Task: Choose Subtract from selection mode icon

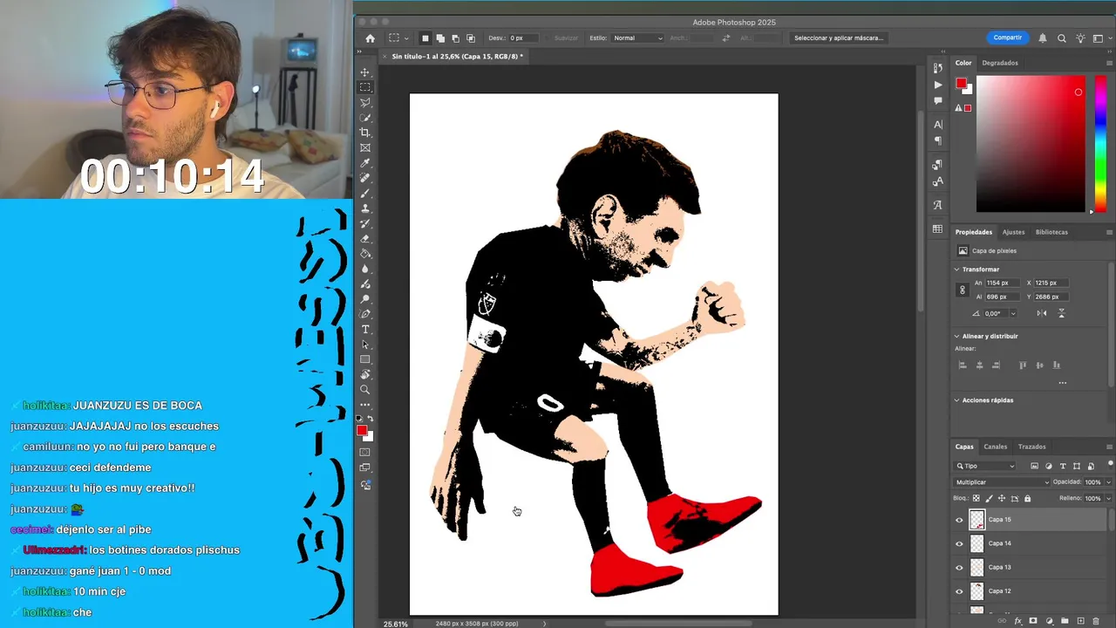Action: [x=455, y=38]
